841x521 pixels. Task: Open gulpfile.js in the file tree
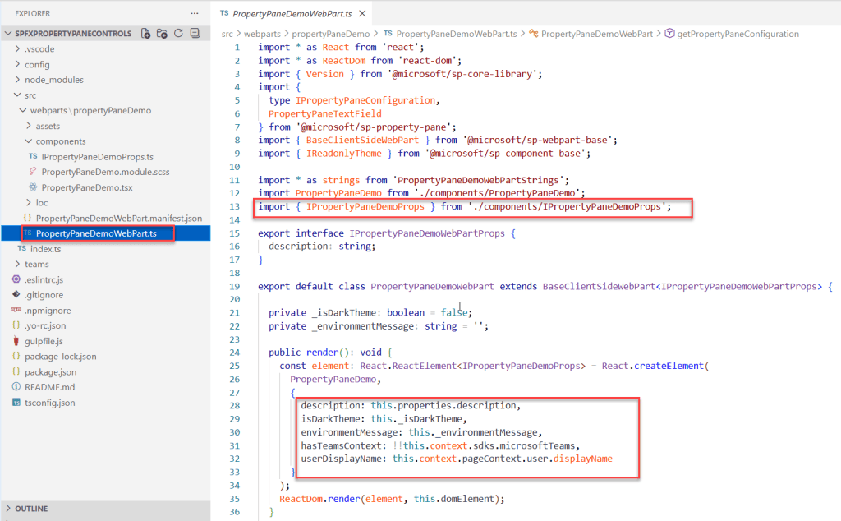tap(44, 341)
